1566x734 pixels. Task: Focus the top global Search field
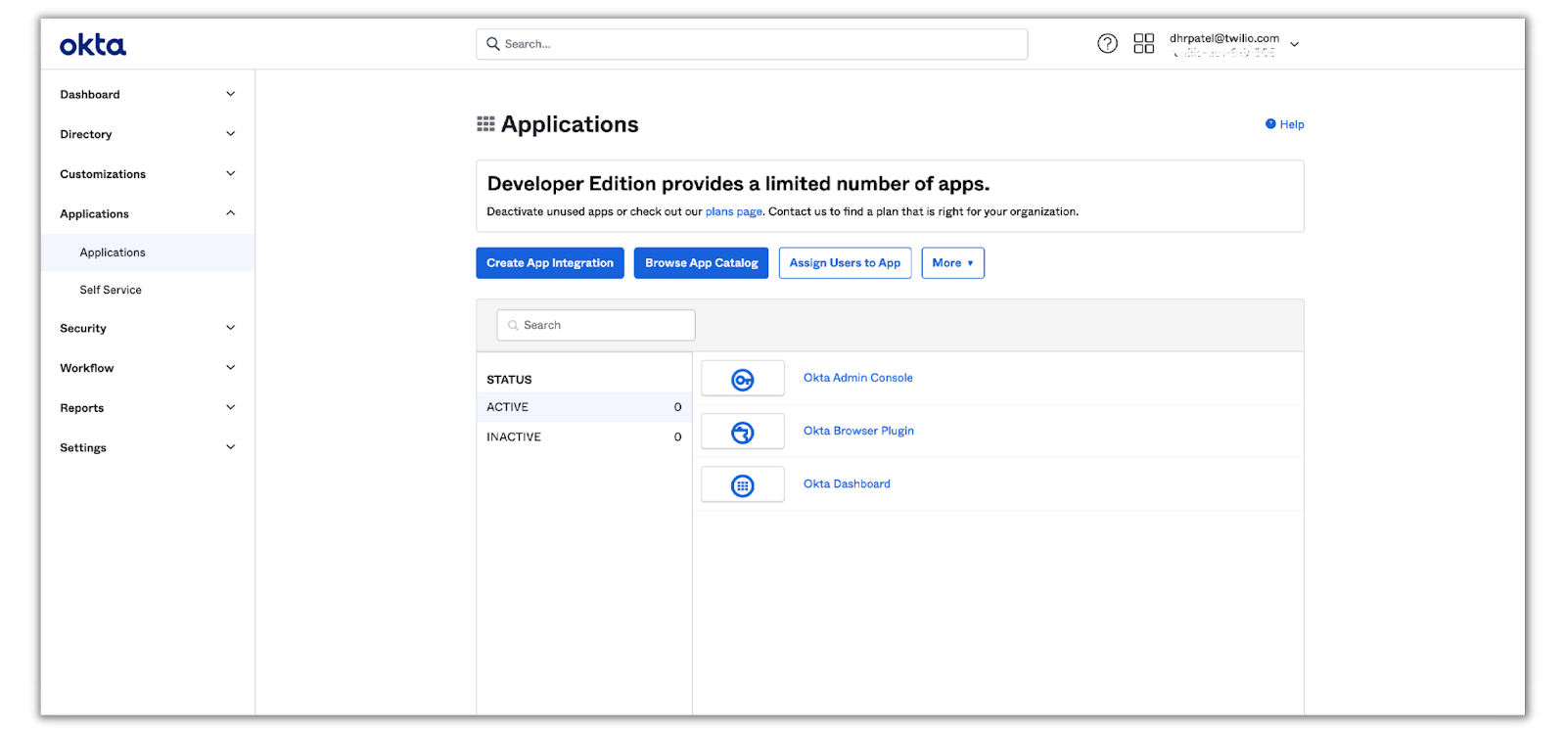click(x=752, y=44)
